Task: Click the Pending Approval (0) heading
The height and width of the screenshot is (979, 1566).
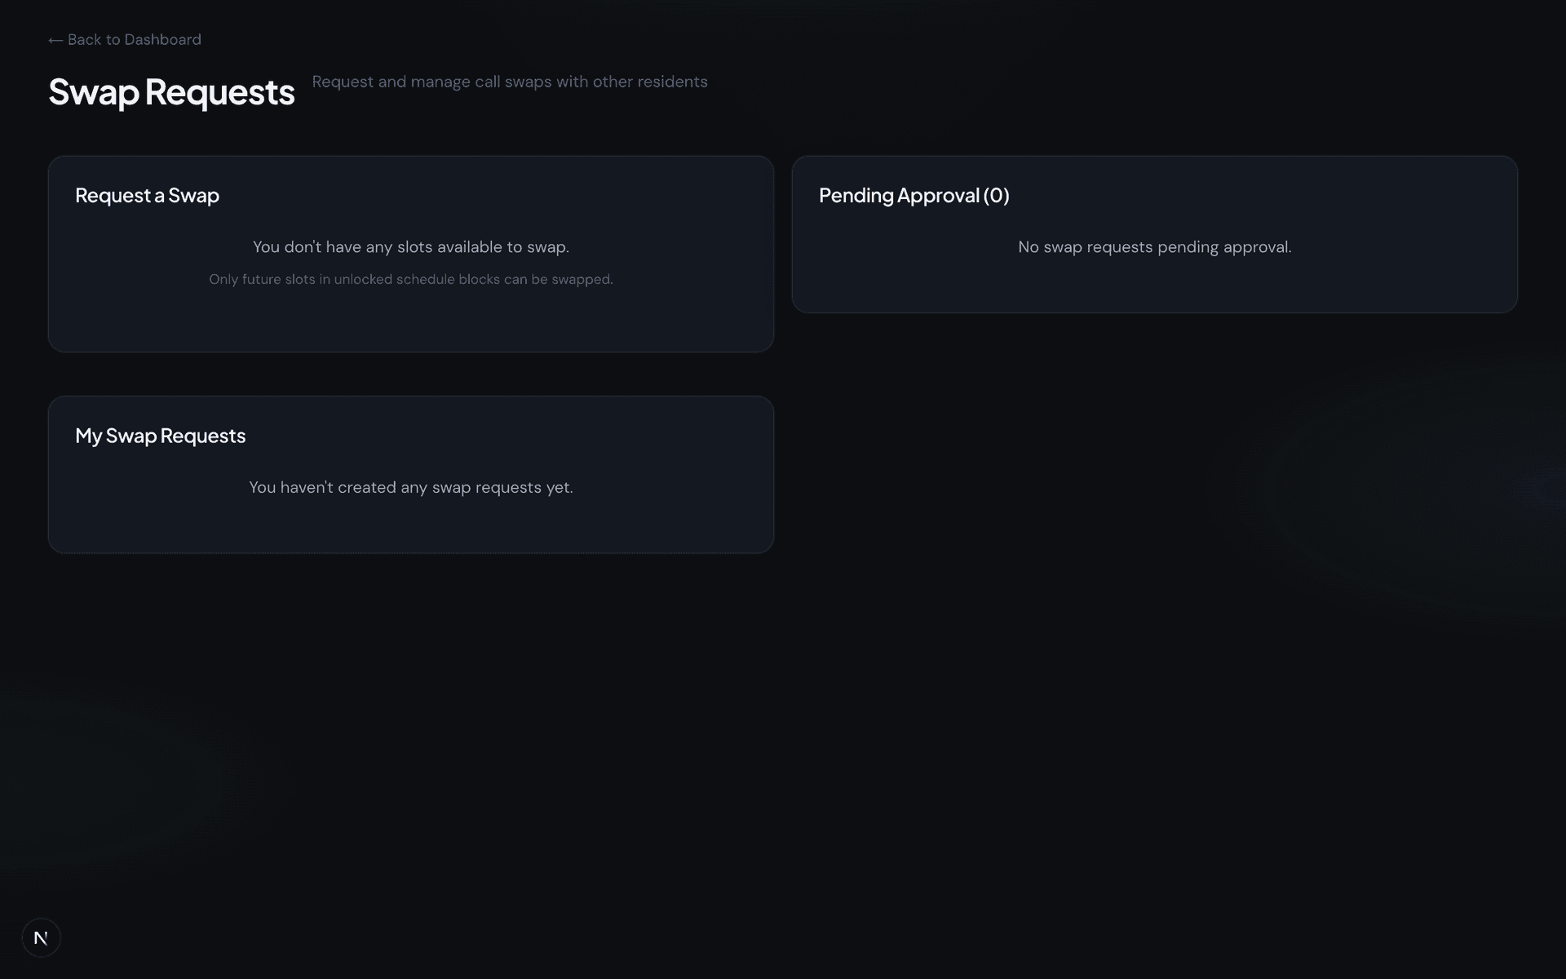Action: tap(913, 196)
